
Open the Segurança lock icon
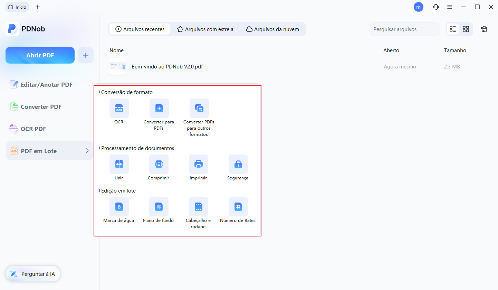tap(238, 164)
